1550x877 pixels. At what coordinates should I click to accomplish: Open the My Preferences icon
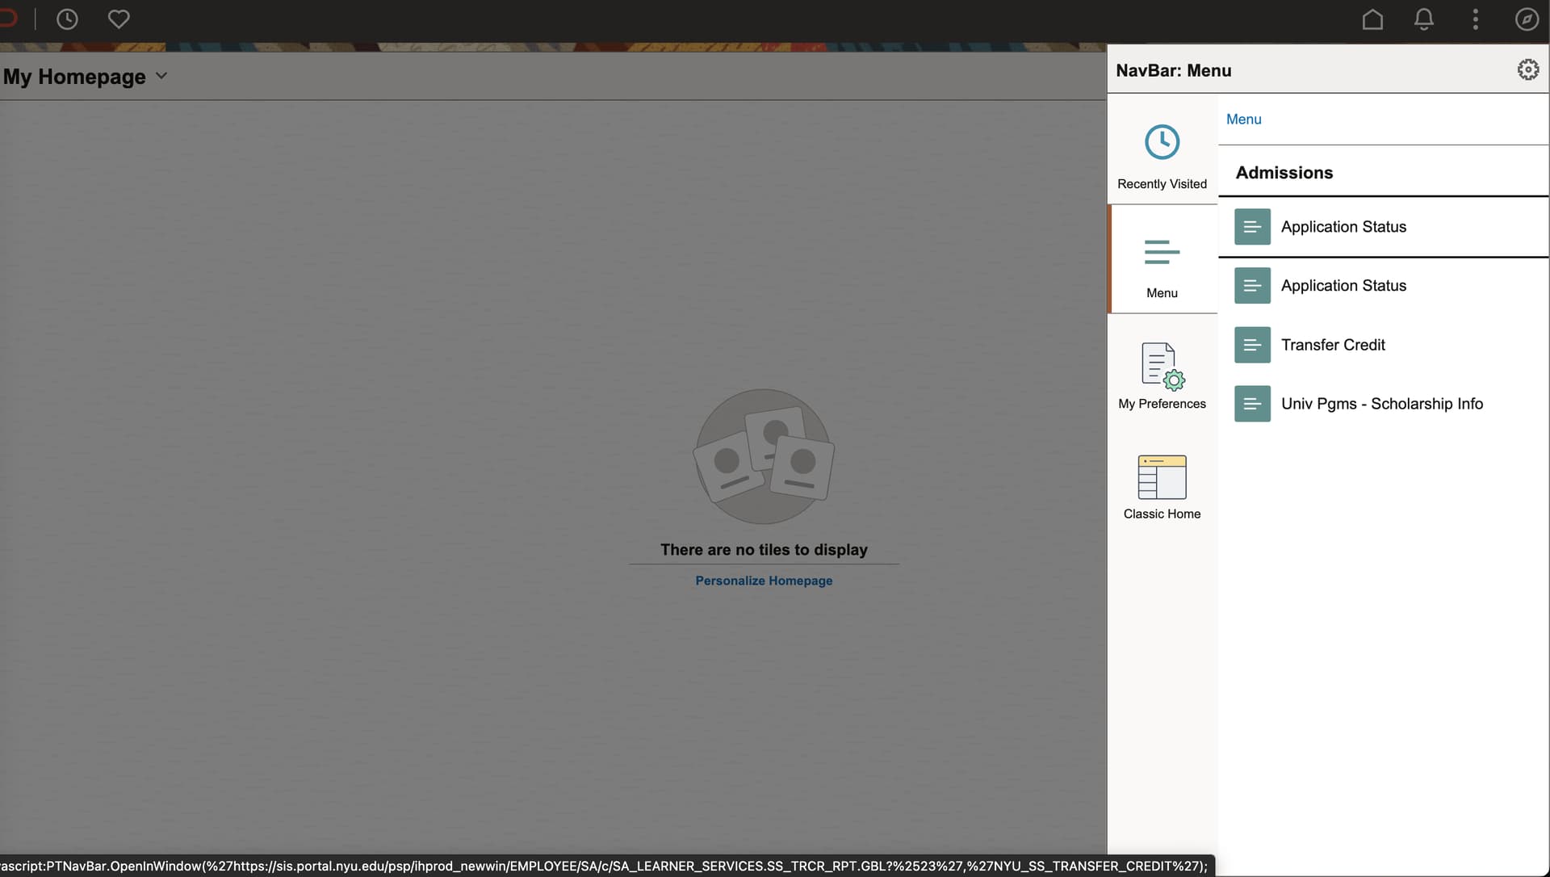(x=1162, y=367)
